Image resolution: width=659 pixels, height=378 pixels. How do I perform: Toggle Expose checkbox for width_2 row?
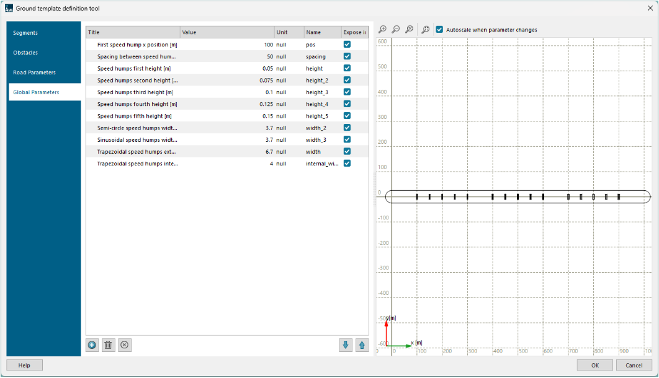(347, 128)
